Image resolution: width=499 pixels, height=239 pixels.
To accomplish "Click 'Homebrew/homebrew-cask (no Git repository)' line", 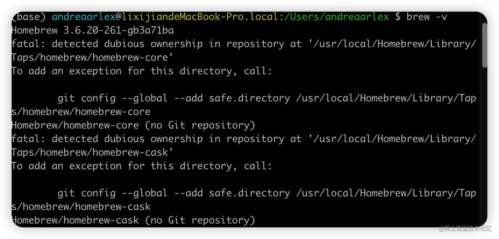I will point(133,220).
